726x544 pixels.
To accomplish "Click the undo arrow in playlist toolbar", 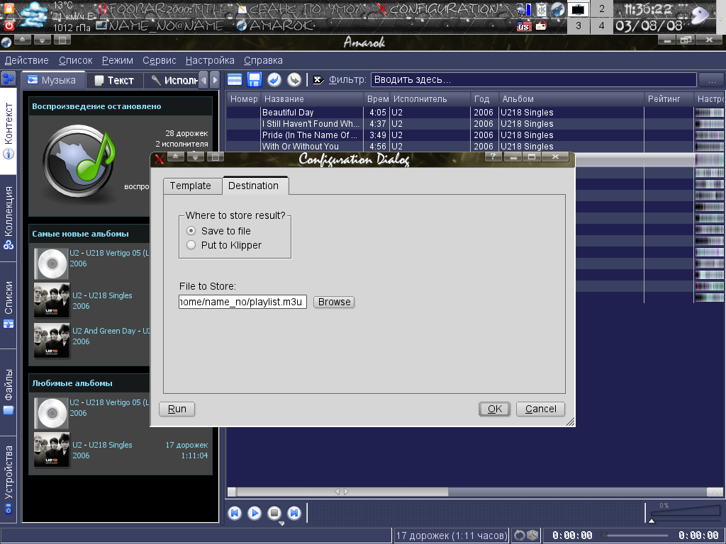I will click(x=274, y=79).
